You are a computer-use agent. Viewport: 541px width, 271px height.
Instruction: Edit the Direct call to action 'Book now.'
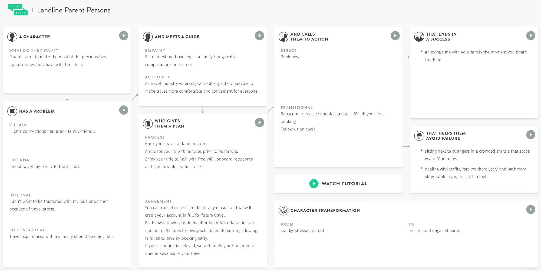[x=290, y=57]
